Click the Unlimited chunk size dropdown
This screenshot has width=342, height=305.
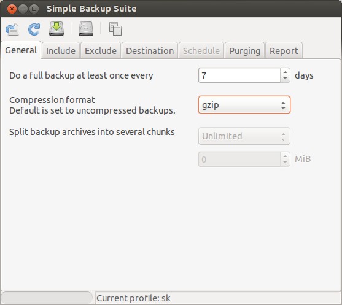coord(244,136)
